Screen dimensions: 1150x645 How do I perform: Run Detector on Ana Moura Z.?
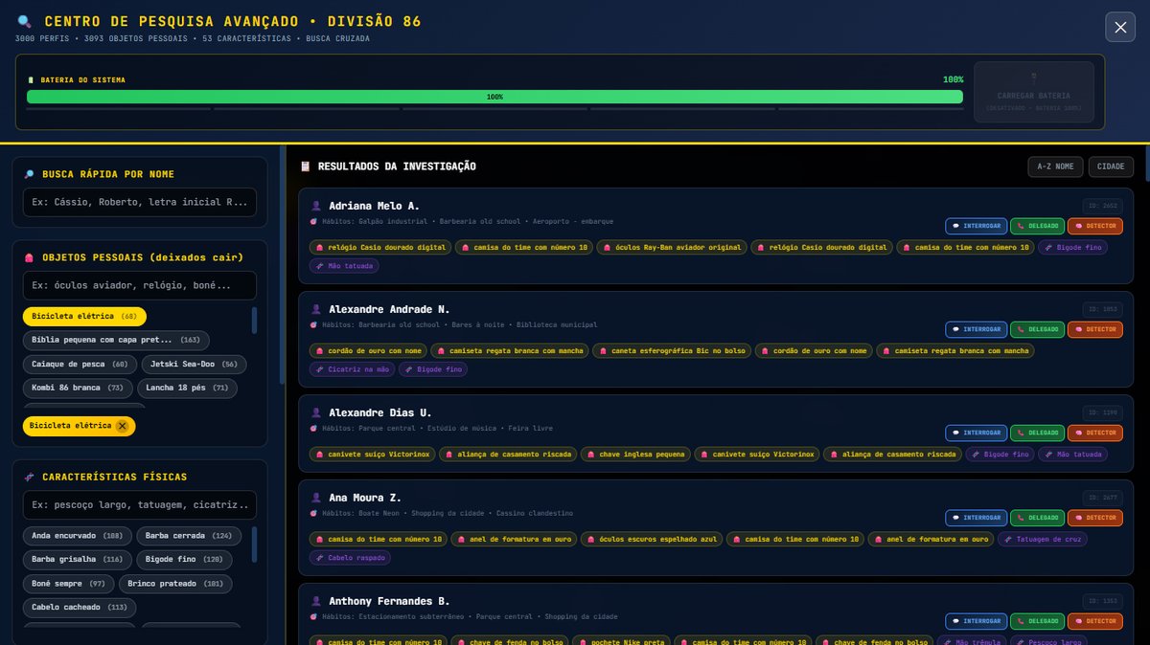1094,518
